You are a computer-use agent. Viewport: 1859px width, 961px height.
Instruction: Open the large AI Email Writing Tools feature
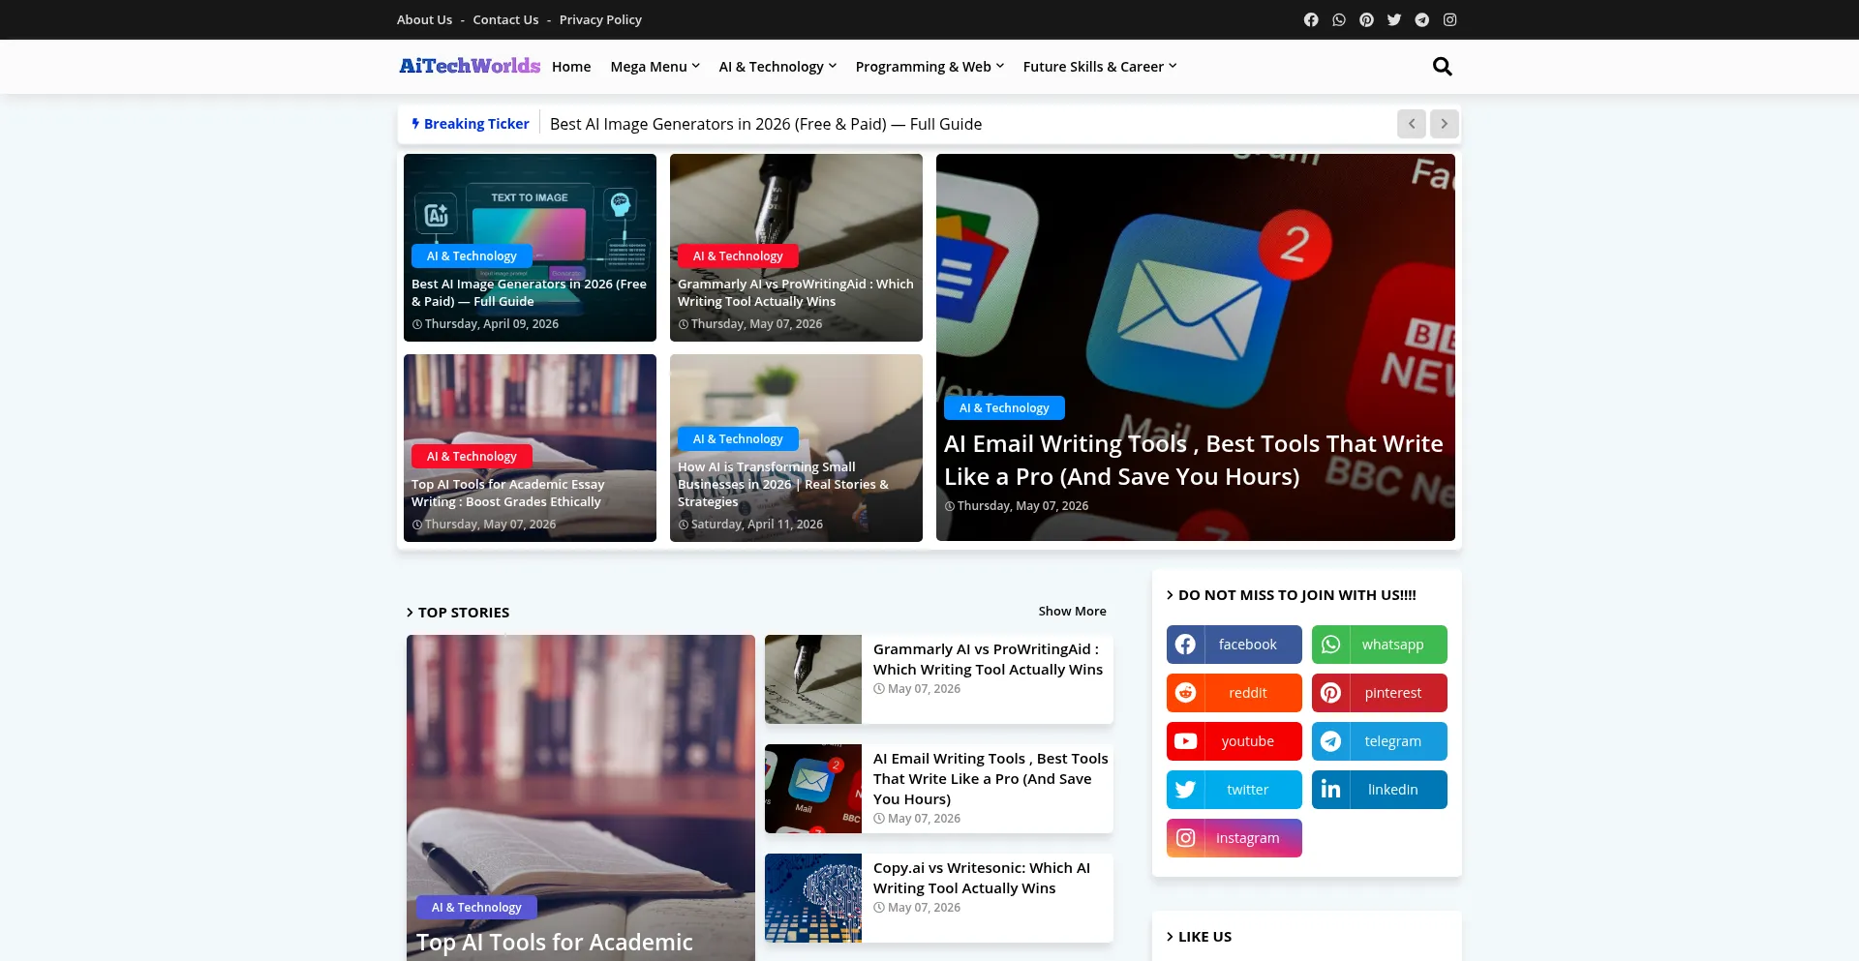1196,347
